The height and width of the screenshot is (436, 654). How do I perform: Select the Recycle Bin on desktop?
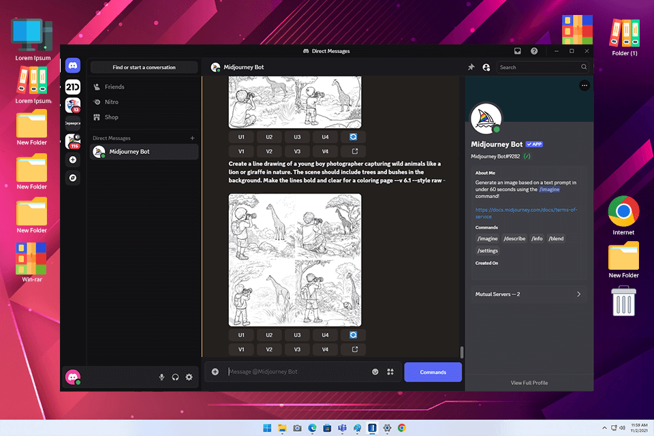[623, 301]
